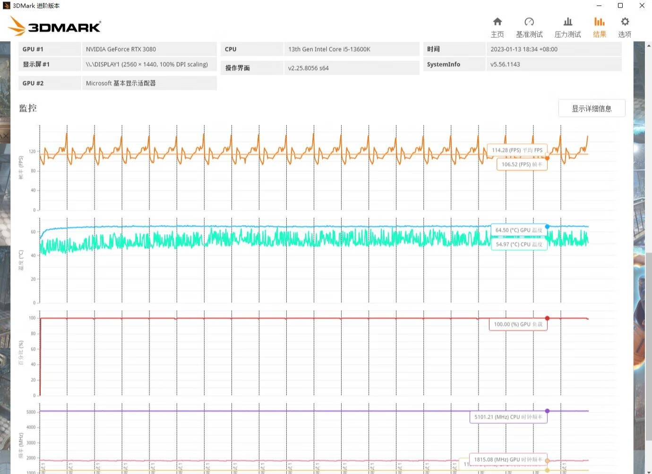652x474 pixels.
Task: Click the CPU label cell
Action: (252, 49)
